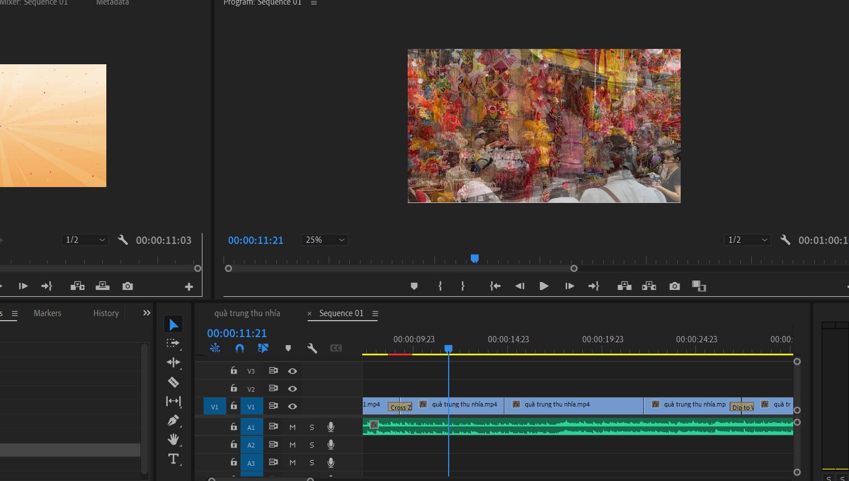This screenshot has width=849, height=481.
Task: Toggle V3 track output eye
Action: click(x=292, y=371)
